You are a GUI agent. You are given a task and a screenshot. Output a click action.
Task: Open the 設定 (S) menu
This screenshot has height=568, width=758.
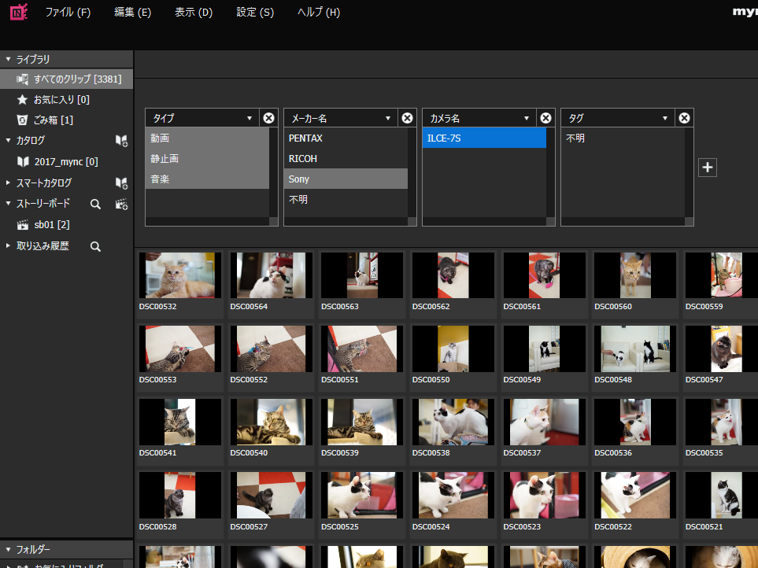[x=255, y=13]
